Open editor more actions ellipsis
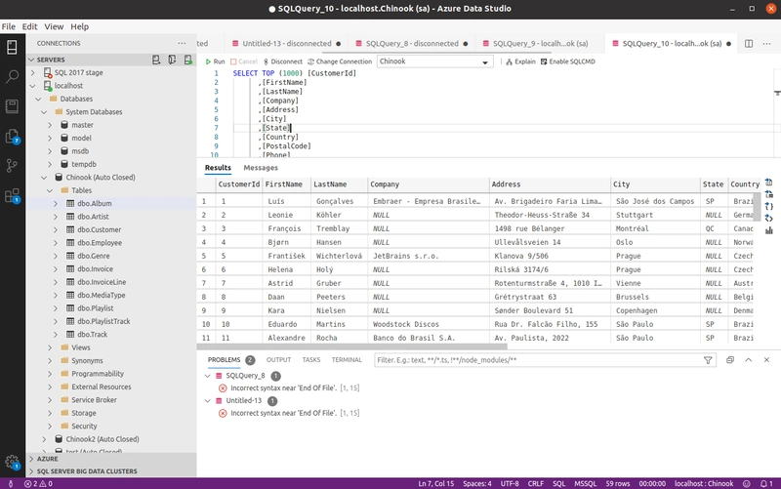 766,43
